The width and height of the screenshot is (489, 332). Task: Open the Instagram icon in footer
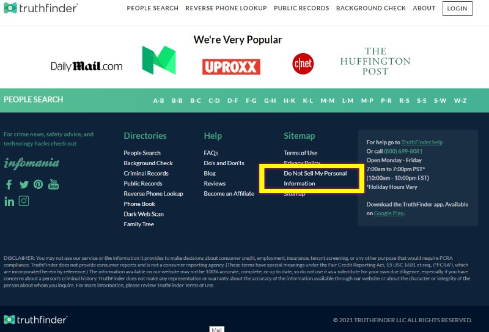pos(24,201)
